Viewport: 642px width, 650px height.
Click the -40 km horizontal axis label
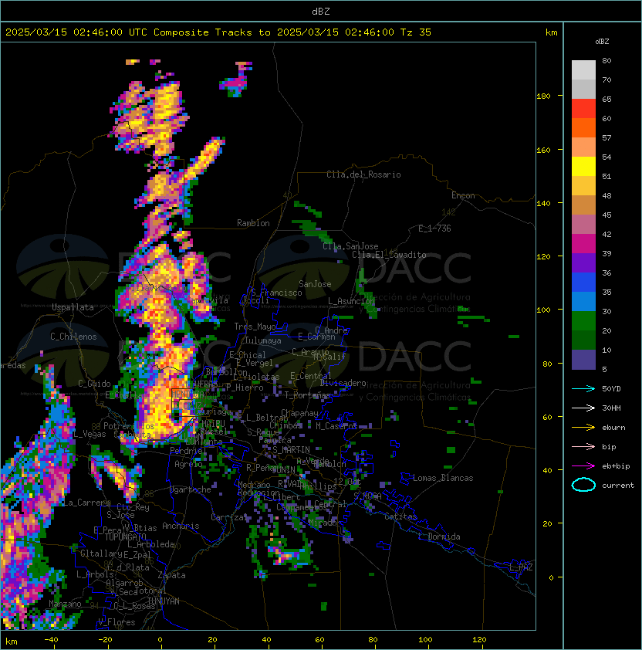tap(51, 640)
